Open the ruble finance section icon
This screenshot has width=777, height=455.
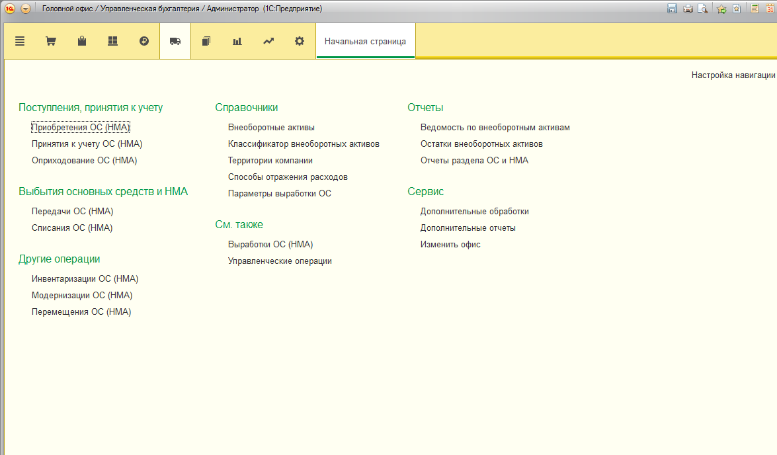[x=143, y=41]
